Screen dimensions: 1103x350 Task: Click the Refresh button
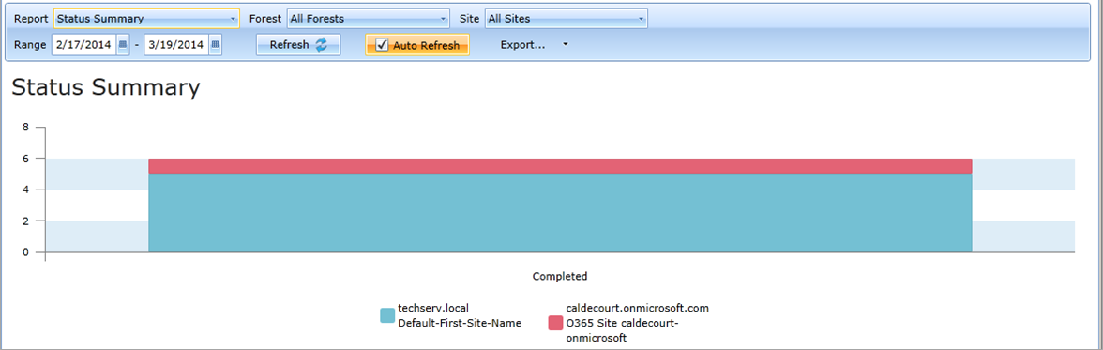click(298, 45)
